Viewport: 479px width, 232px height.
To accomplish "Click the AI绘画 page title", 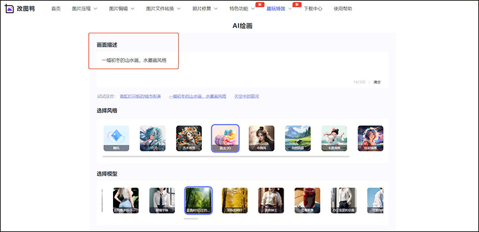I will click(x=243, y=26).
